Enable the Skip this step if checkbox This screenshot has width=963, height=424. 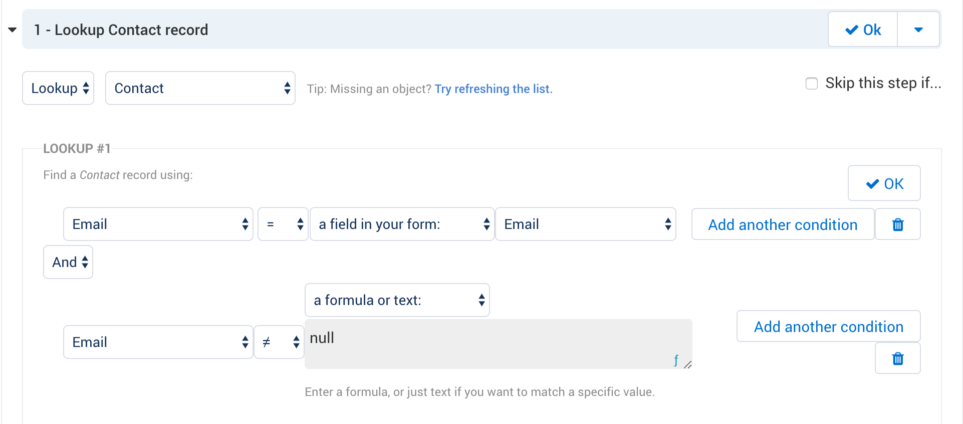point(811,83)
